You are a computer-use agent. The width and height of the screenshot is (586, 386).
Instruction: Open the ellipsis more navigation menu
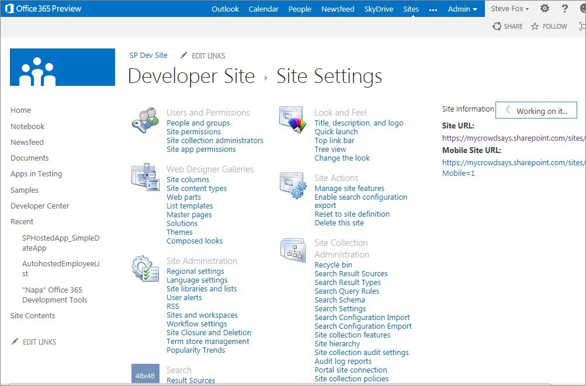433,10
